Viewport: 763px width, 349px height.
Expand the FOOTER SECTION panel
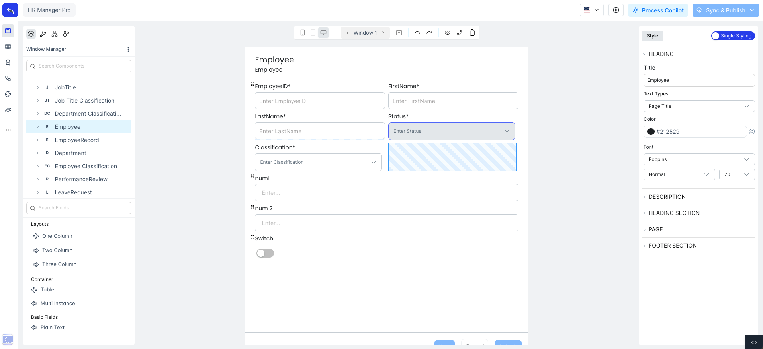[x=699, y=246]
